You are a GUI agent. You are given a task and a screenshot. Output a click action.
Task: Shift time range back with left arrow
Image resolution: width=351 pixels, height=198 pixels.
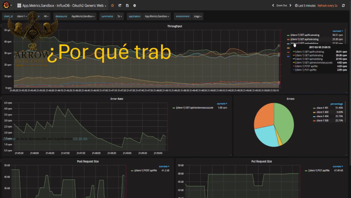click(273, 5)
